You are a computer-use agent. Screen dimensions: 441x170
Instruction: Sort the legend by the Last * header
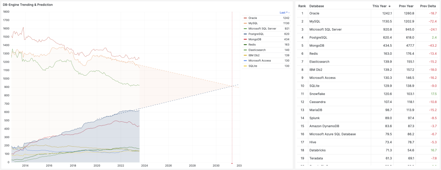pyautogui.click(x=284, y=13)
